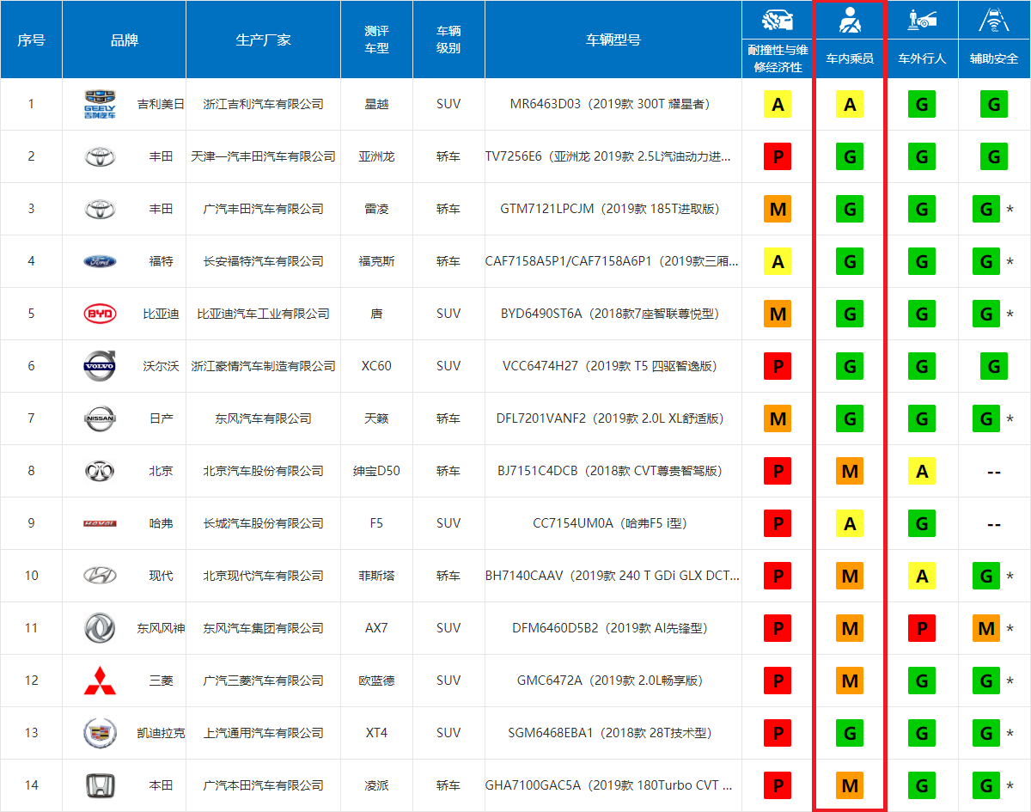Viewport: 1031px width, 812px height.
Task: Click the green G pedestrian badge for XT4
Action: pyautogui.click(x=922, y=734)
